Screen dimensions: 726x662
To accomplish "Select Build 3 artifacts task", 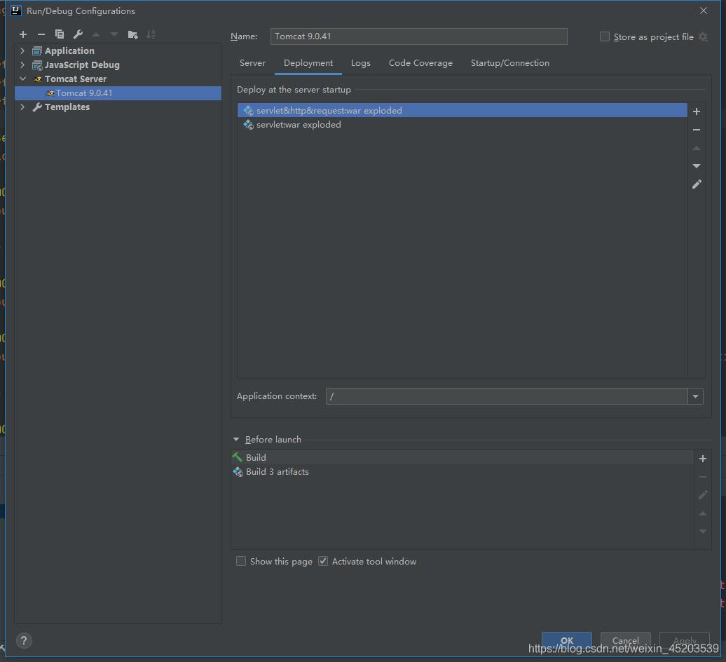I will pyautogui.click(x=462, y=471).
